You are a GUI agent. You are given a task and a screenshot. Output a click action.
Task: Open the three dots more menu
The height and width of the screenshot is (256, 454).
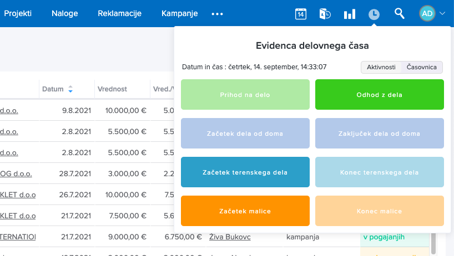coord(217,14)
